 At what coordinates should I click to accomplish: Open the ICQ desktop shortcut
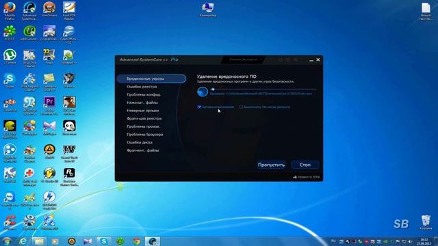click(x=10, y=33)
